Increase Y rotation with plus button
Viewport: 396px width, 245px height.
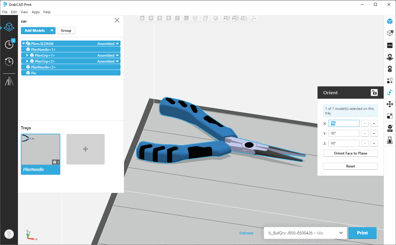pos(374,133)
